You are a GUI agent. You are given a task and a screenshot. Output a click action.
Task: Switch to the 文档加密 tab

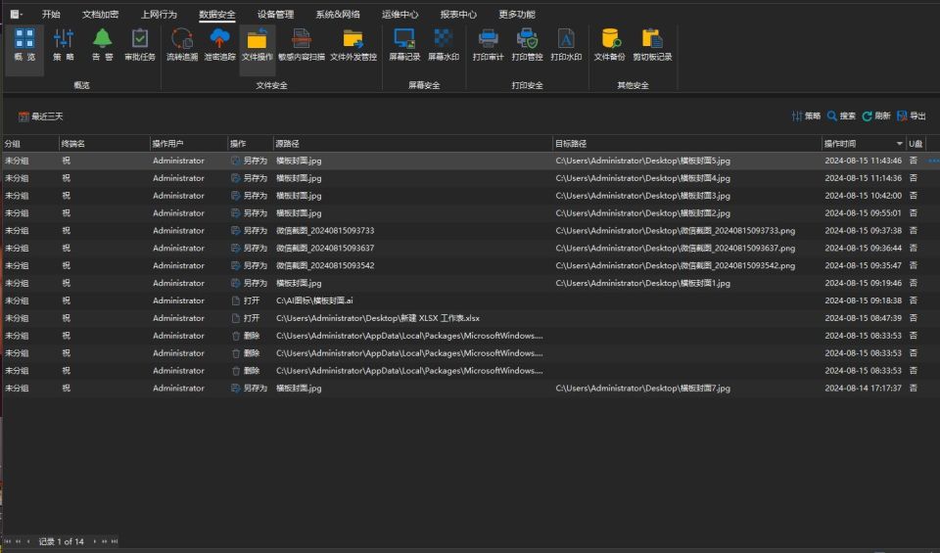(x=100, y=14)
